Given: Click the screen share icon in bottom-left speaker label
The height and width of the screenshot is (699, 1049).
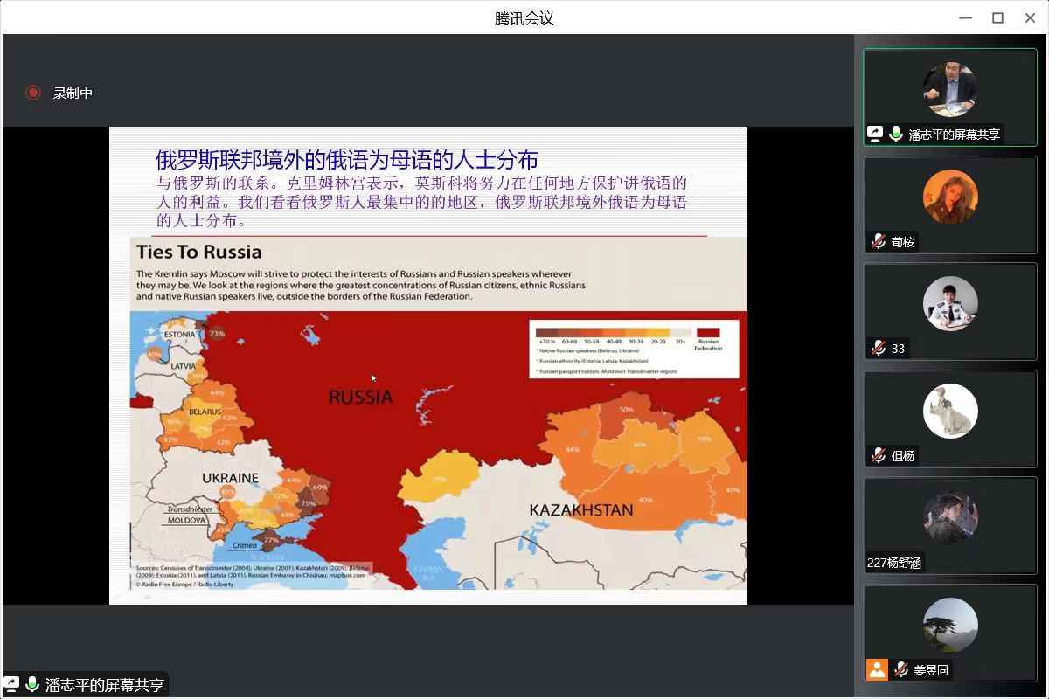Looking at the screenshot, I should (11, 684).
